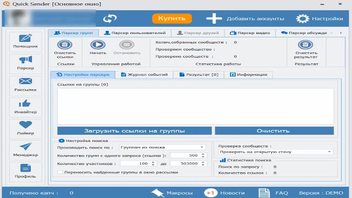Image resolution: width=352 pixels, height=198 pixels.
Task: Decrease groups-per-request value of 500
Action: tap(203, 157)
